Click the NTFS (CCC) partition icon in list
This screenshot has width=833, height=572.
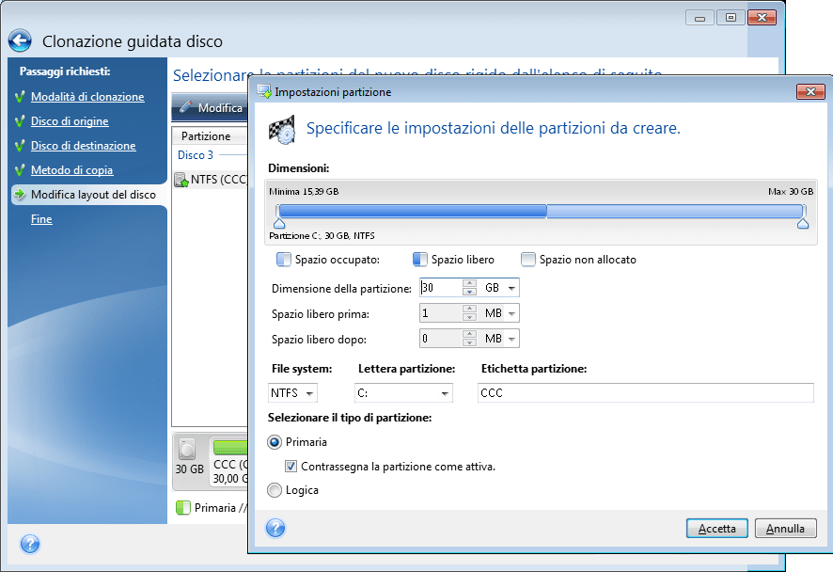[182, 181]
